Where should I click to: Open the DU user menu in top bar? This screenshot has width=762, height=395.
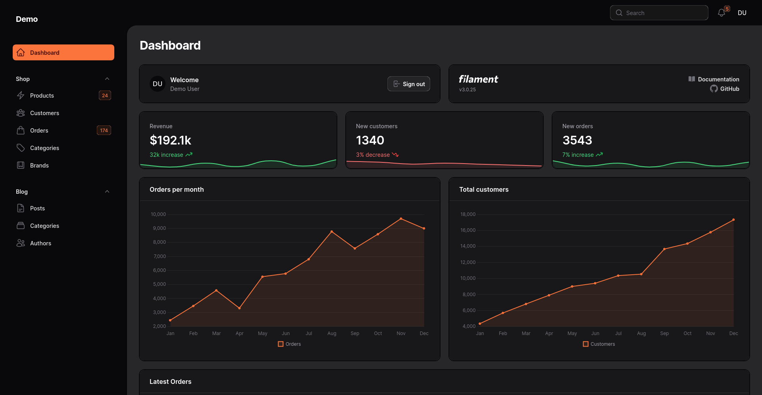[x=742, y=13]
